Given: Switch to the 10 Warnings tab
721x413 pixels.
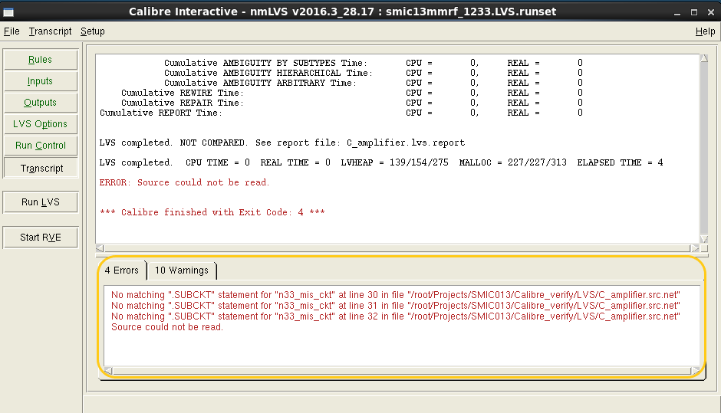Looking at the screenshot, I should click(181, 270).
